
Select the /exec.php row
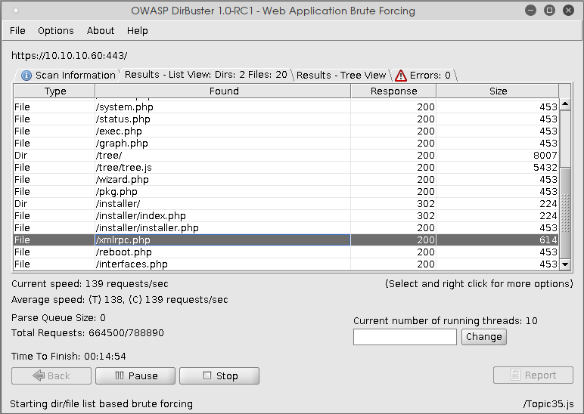tap(286, 131)
